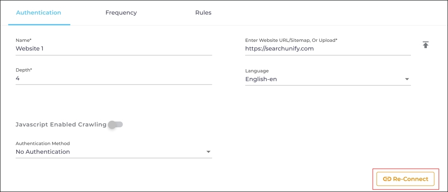Open the Authentication Method dropdown arrow
The height and width of the screenshot is (192, 448).
pos(208,152)
